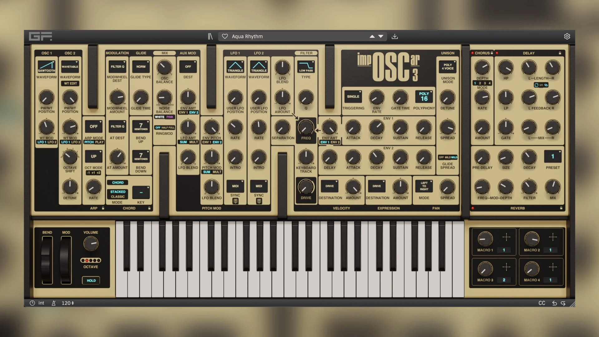Click the redo arrow icon

(563, 303)
